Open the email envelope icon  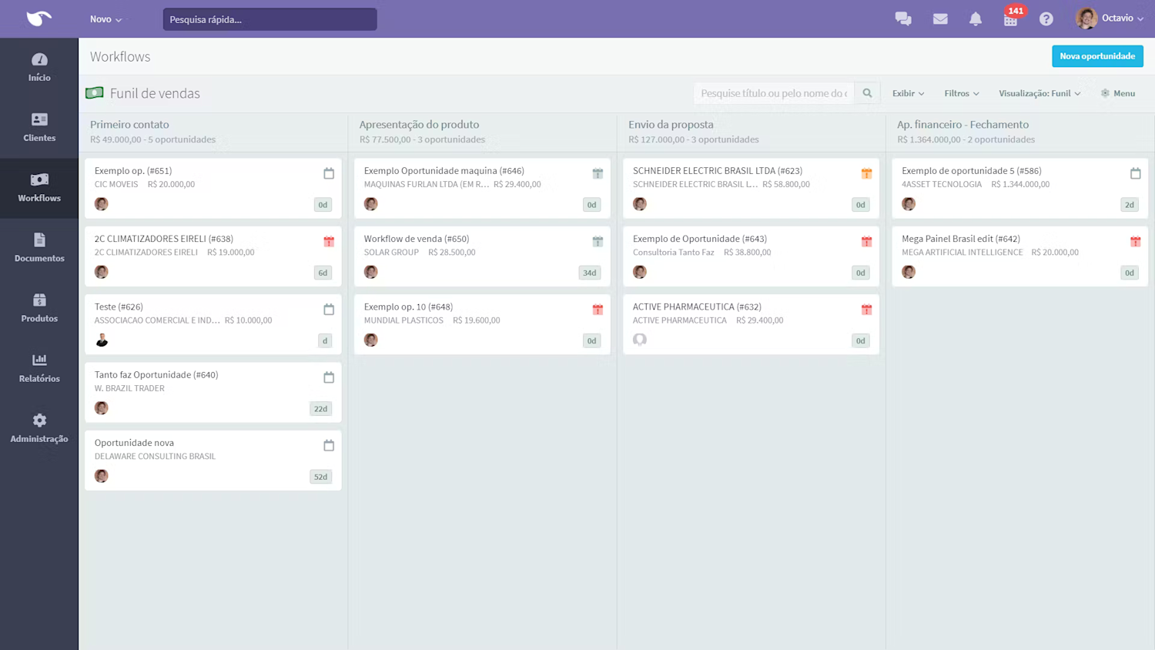click(939, 18)
